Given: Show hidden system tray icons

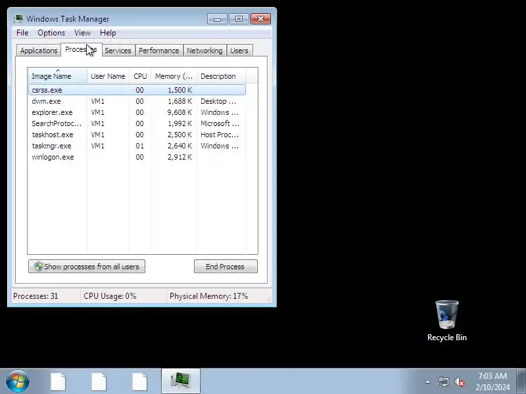Looking at the screenshot, I should (x=428, y=382).
